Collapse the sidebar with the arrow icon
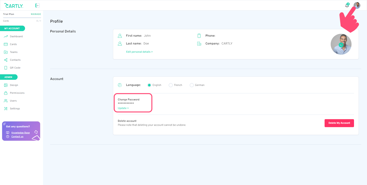Image resolution: width=367 pixels, height=185 pixels. tap(38, 5)
